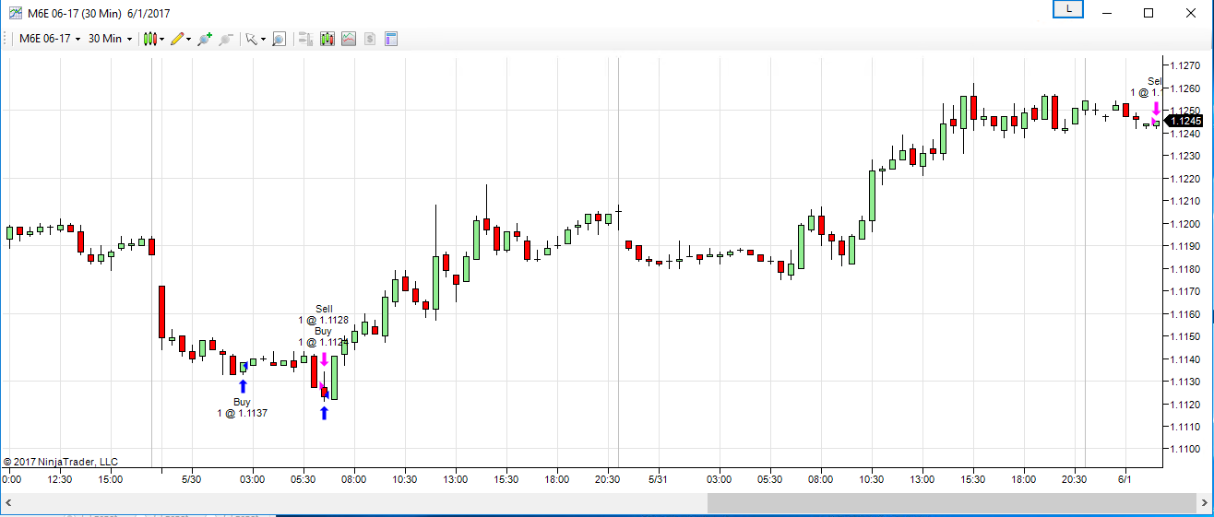Open the 30 Min interval dropdown

(109, 39)
